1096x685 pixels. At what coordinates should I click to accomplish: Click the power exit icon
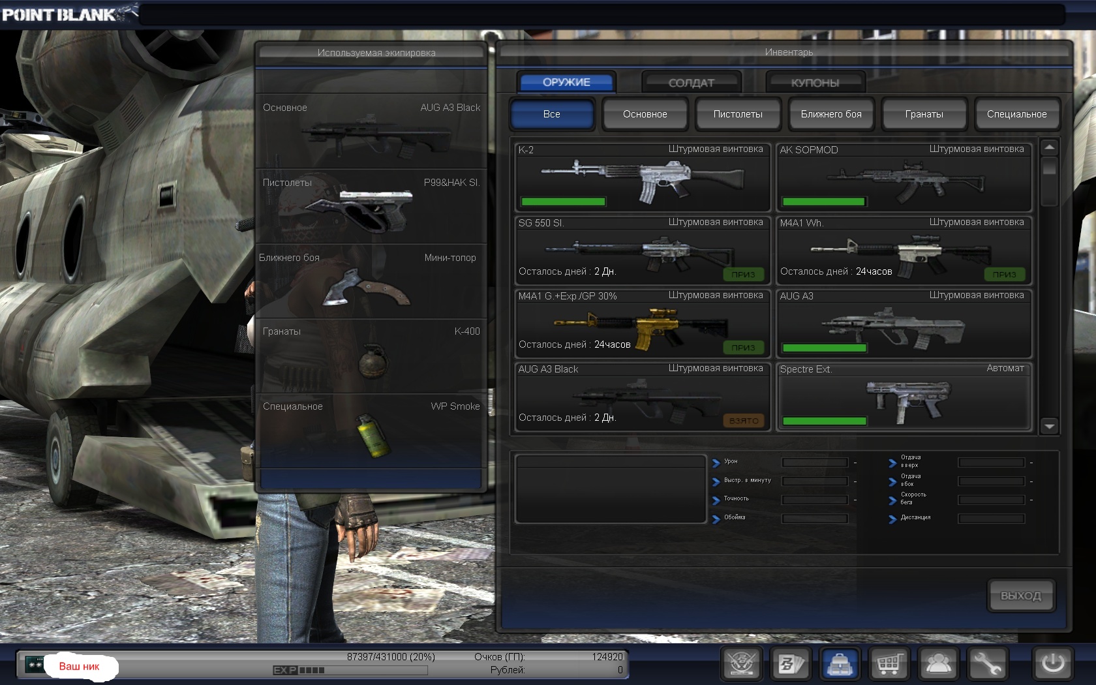click(1052, 664)
